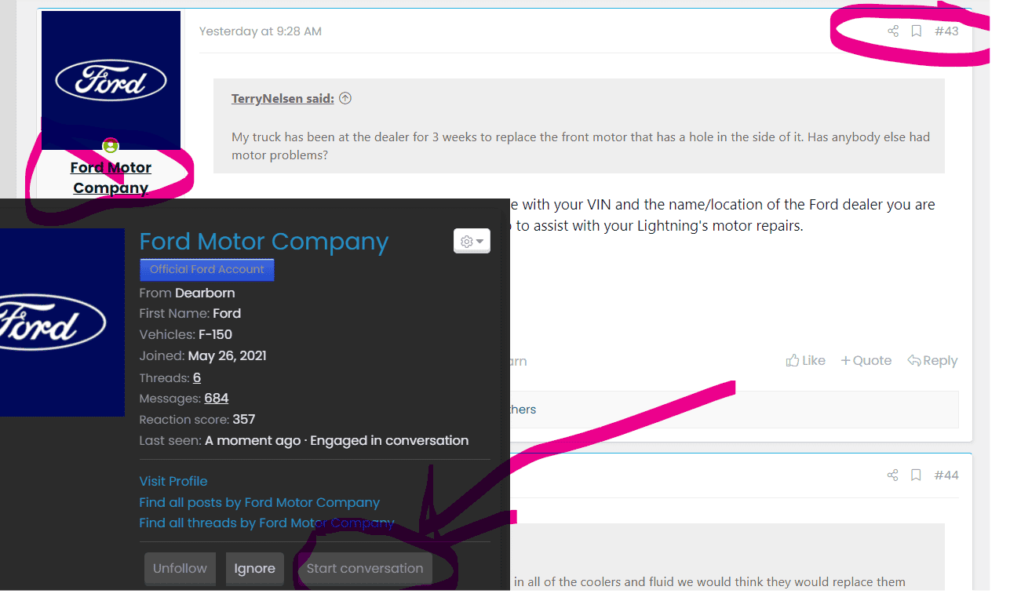This screenshot has width=1010, height=612.
Task: Click the Start conversation button
Action: 364,569
